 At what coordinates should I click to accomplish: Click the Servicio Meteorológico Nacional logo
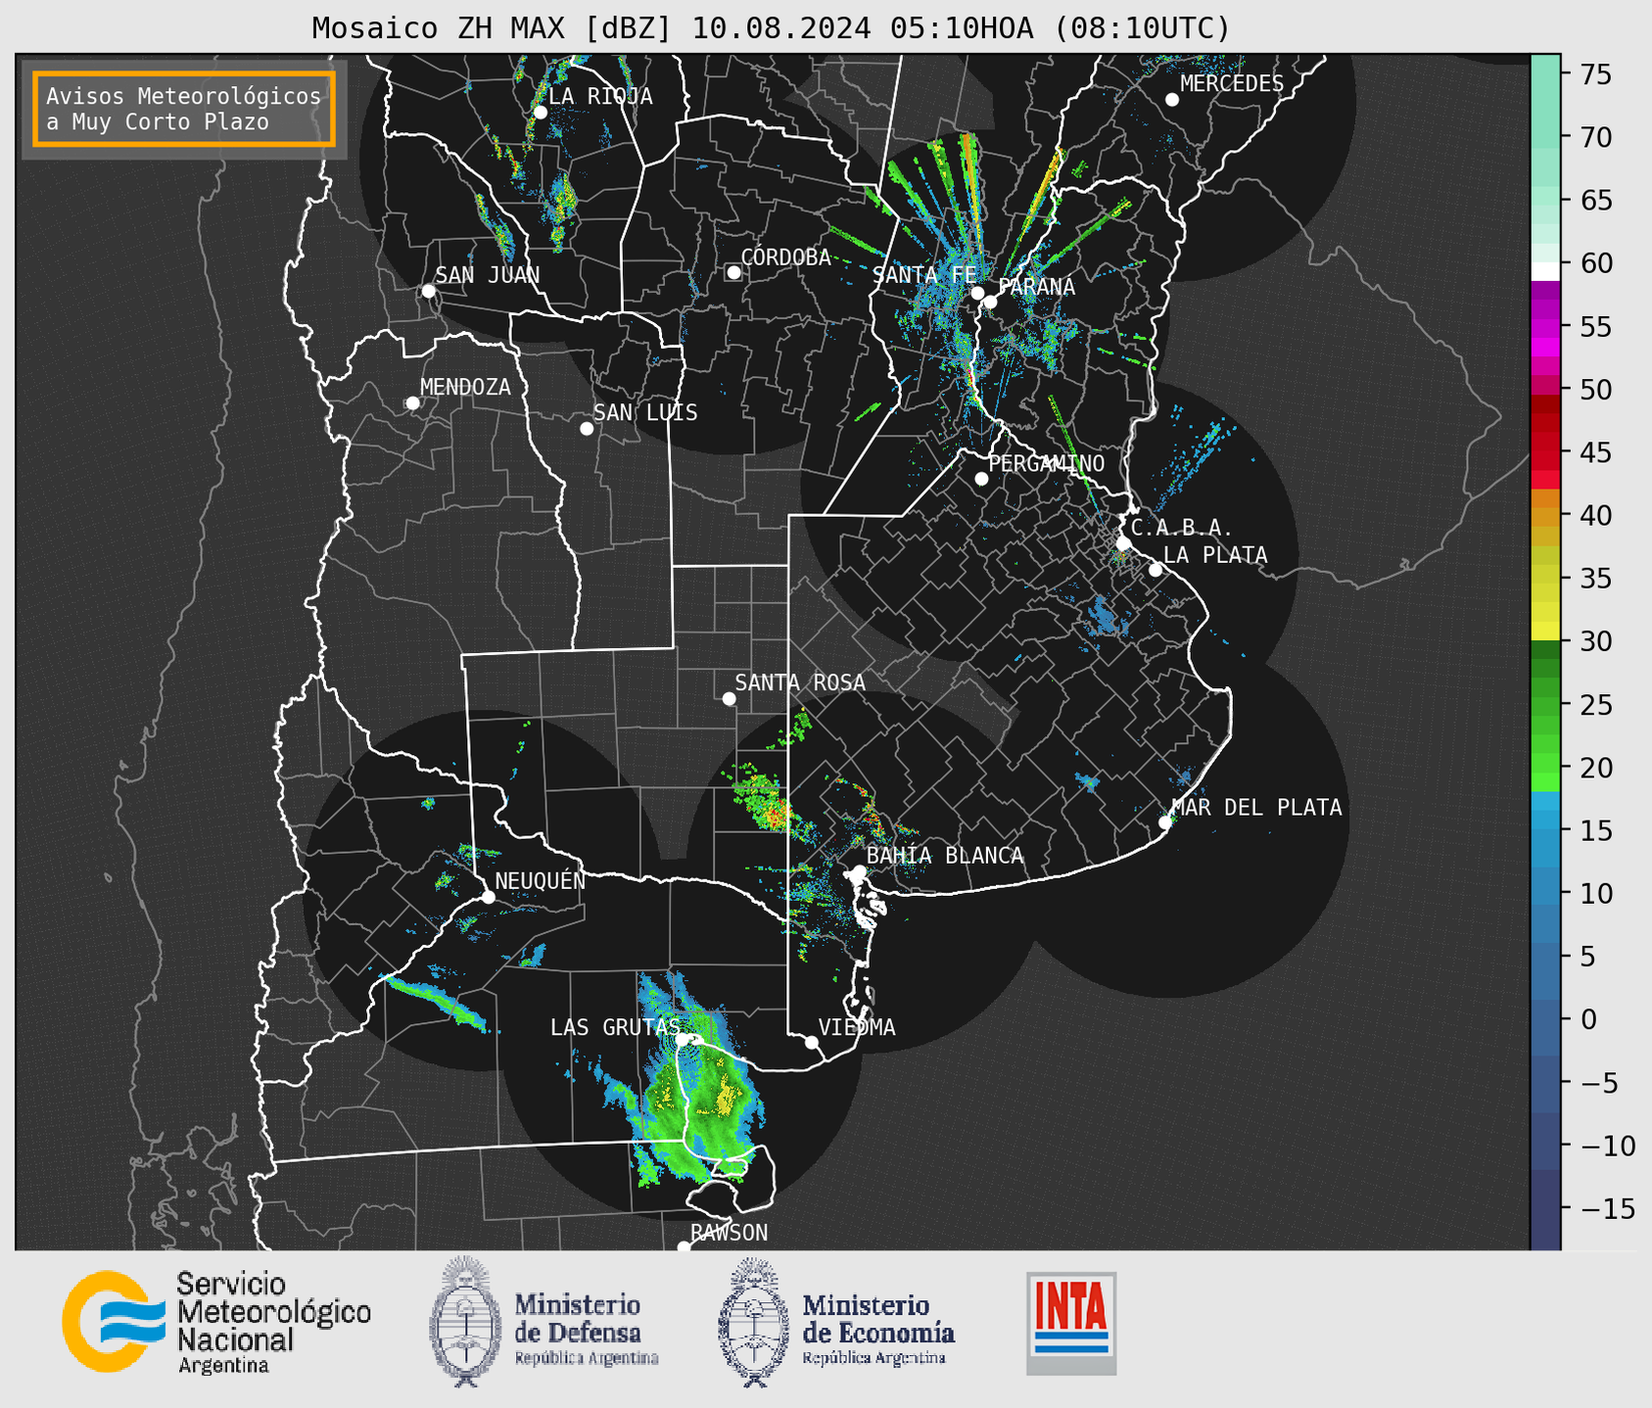click(x=216, y=1322)
